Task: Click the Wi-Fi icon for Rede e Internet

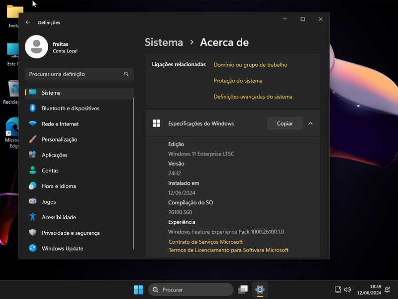Action: pyautogui.click(x=32, y=124)
